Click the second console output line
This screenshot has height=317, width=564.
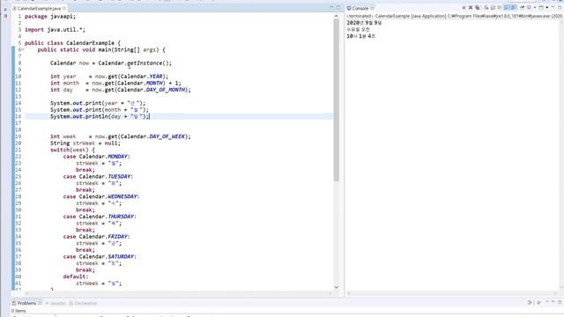358,29
